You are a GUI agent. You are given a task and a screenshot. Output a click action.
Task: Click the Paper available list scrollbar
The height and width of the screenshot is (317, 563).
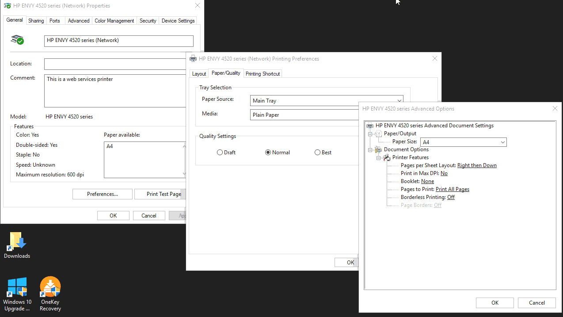click(x=185, y=160)
